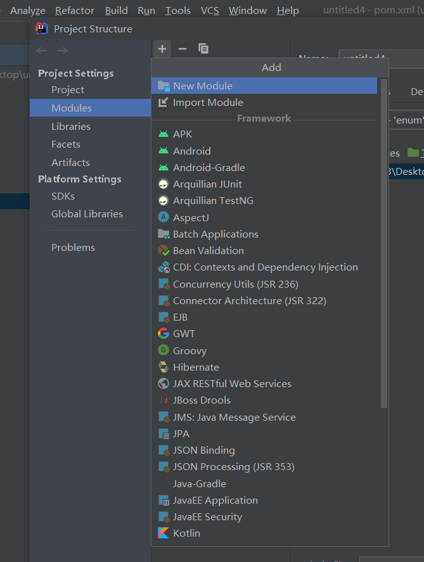Image resolution: width=424 pixels, height=562 pixels.
Task: Click the JavaEE Application icon
Action: 164,501
